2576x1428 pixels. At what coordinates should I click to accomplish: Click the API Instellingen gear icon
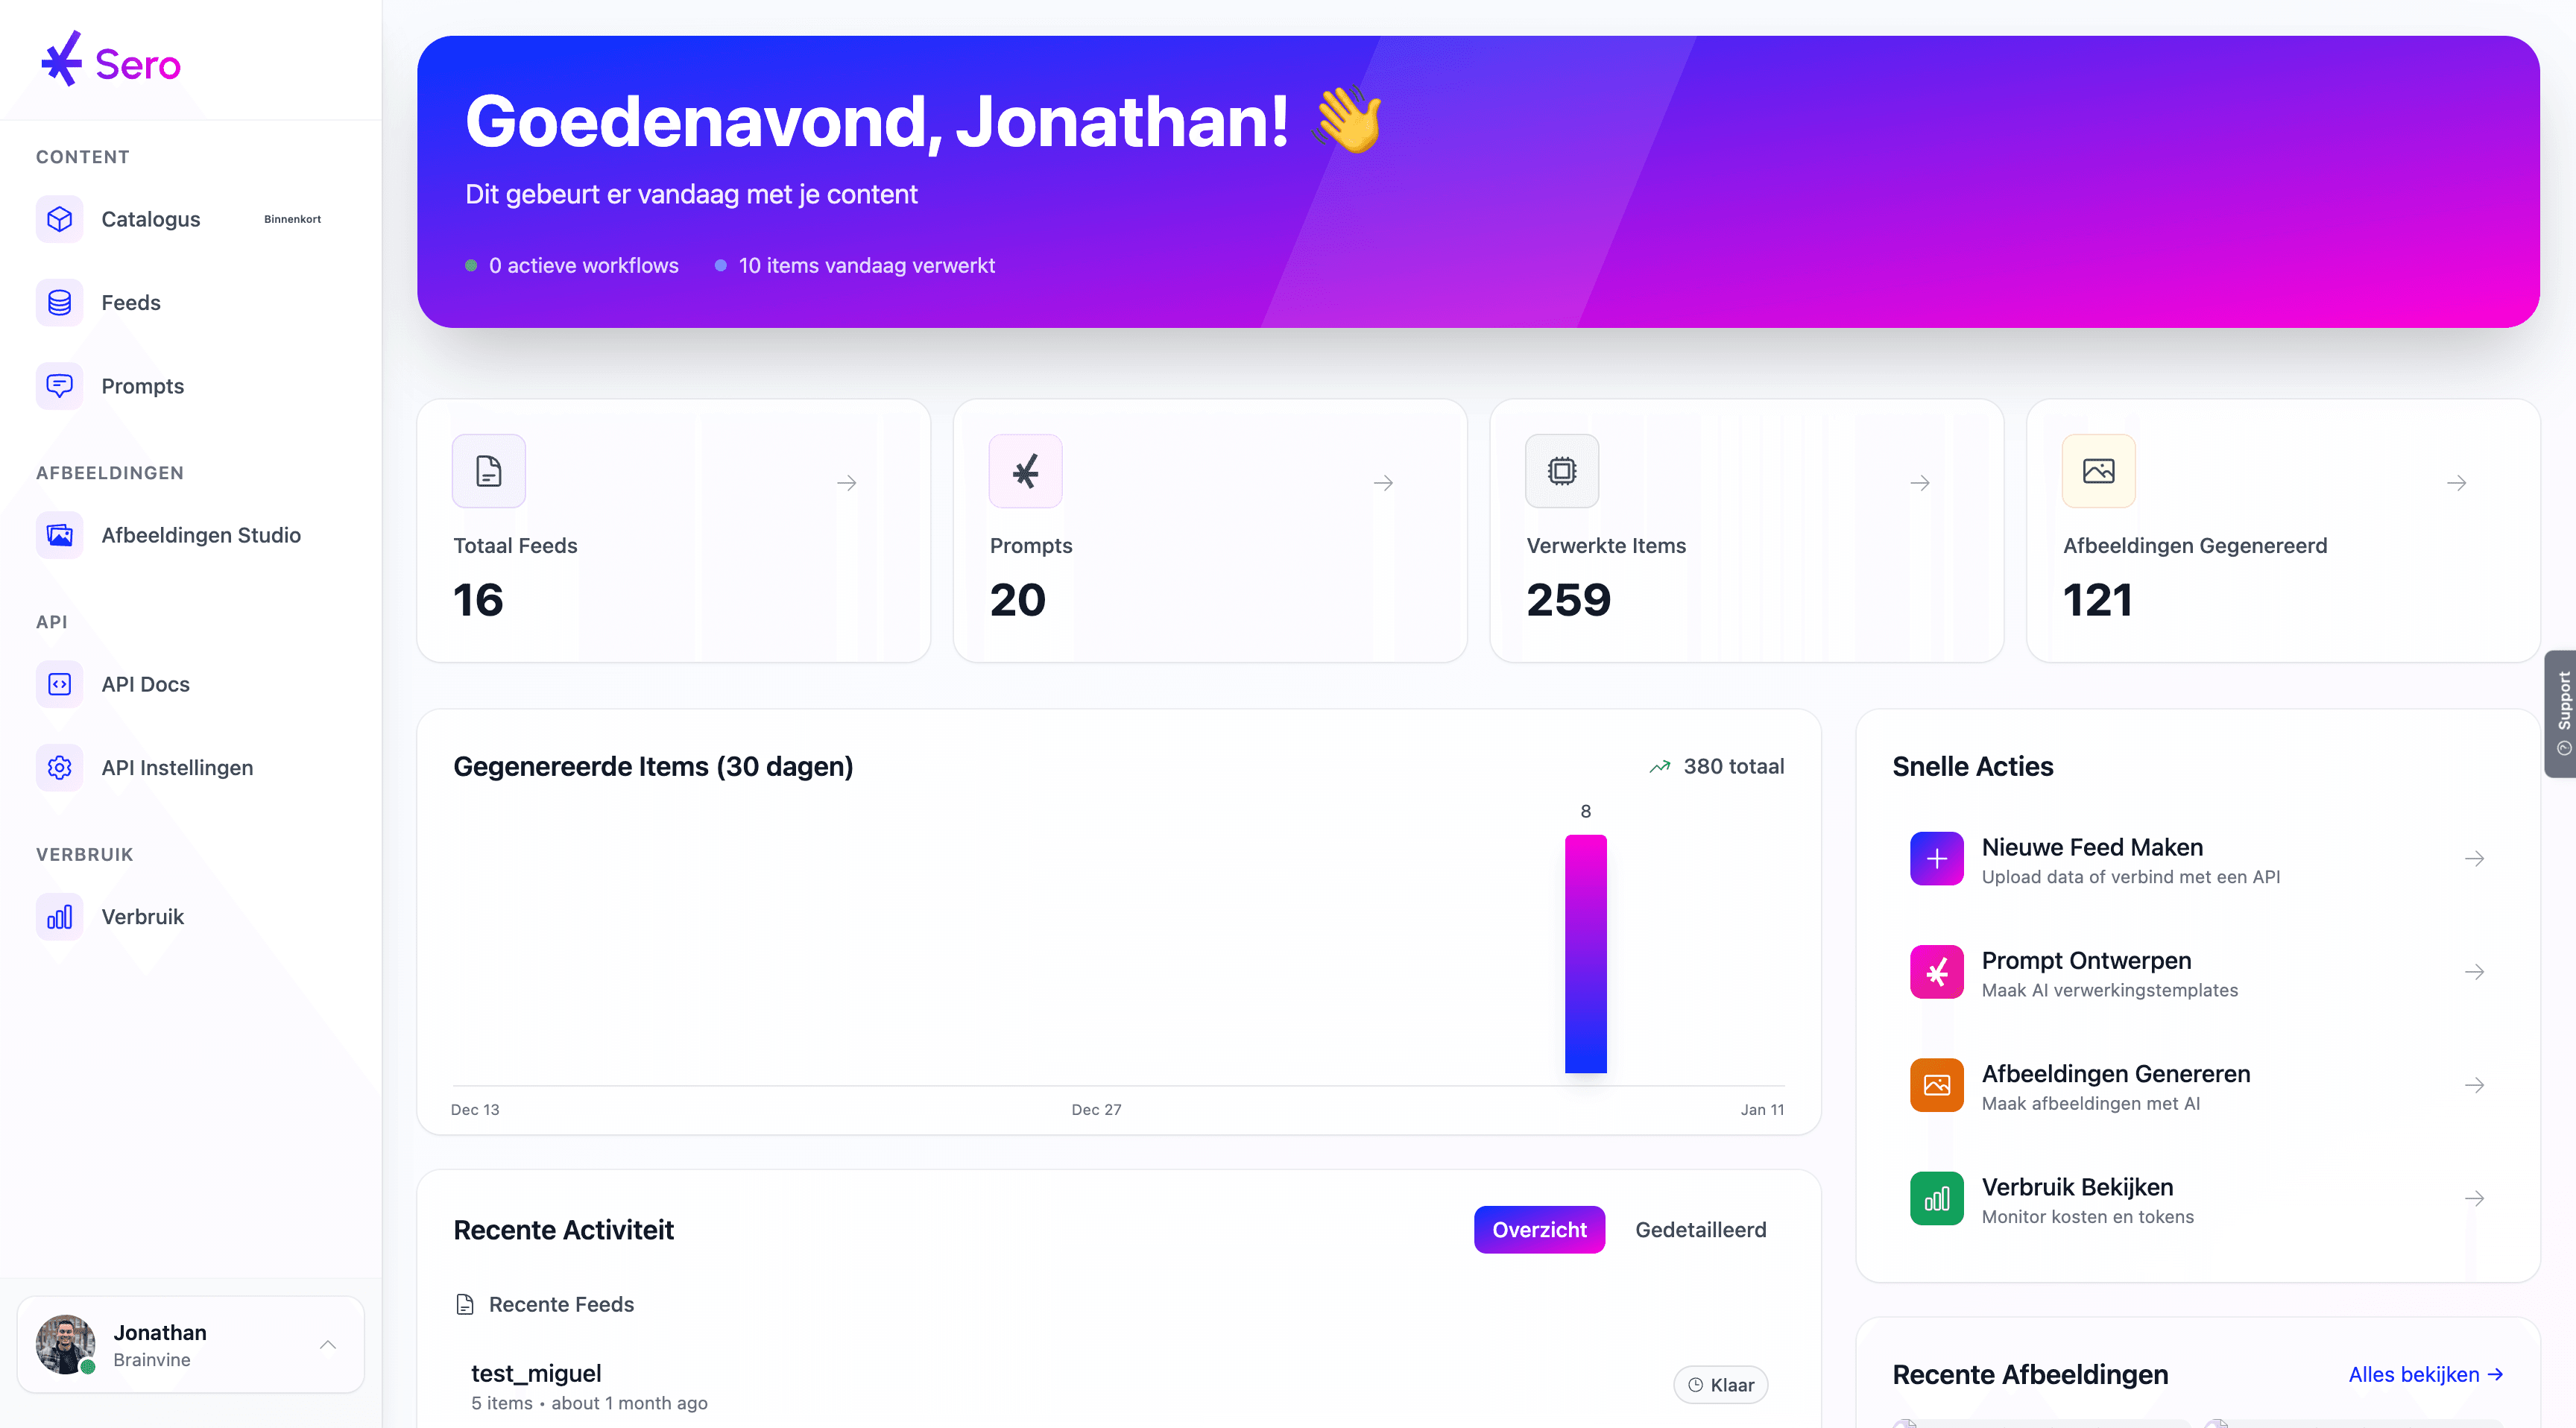click(59, 767)
